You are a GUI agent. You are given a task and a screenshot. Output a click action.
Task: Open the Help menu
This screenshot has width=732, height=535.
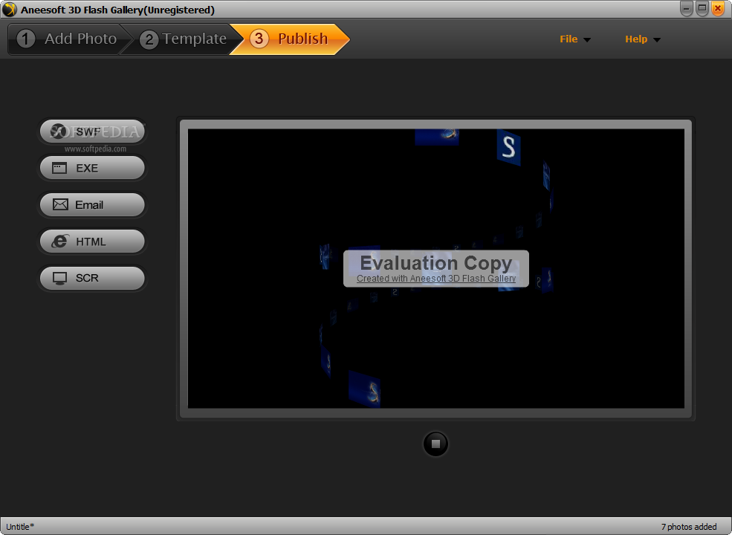pos(642,39)
